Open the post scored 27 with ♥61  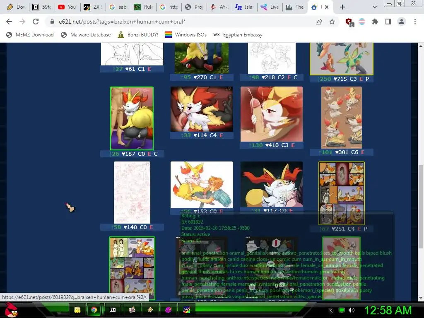[132, 54]
